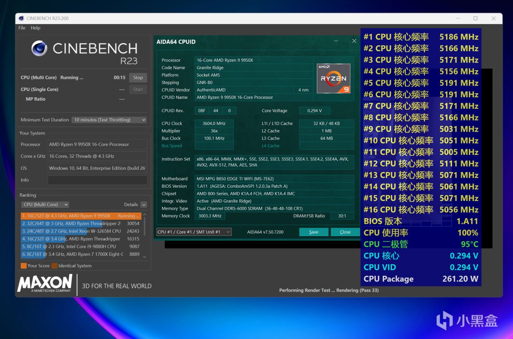Close the AIDA64 CPUID window with X
Image resolution: width=513 pixels, height=339 pixels.
(x=354, y=41)
